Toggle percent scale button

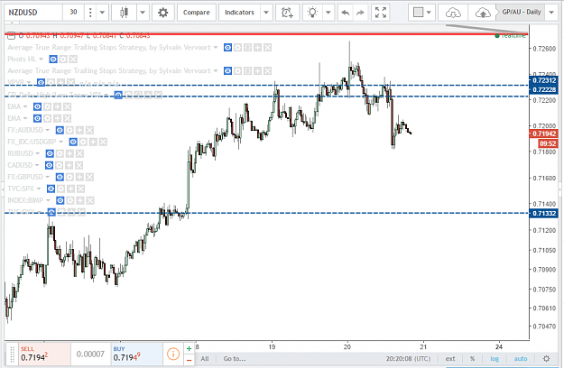coord(472,359)
